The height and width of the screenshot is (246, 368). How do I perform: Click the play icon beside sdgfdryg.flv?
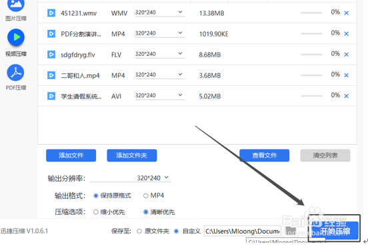[51, 55]
